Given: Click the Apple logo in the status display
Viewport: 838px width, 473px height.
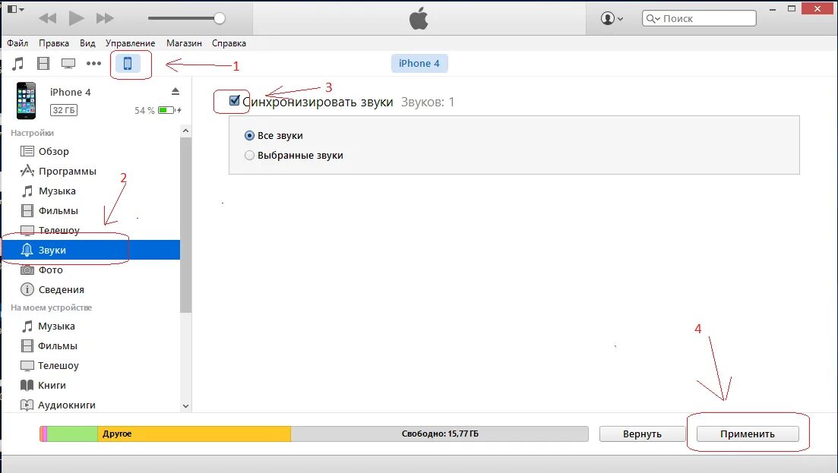Looking at the screenshot, I should [419, 18].
